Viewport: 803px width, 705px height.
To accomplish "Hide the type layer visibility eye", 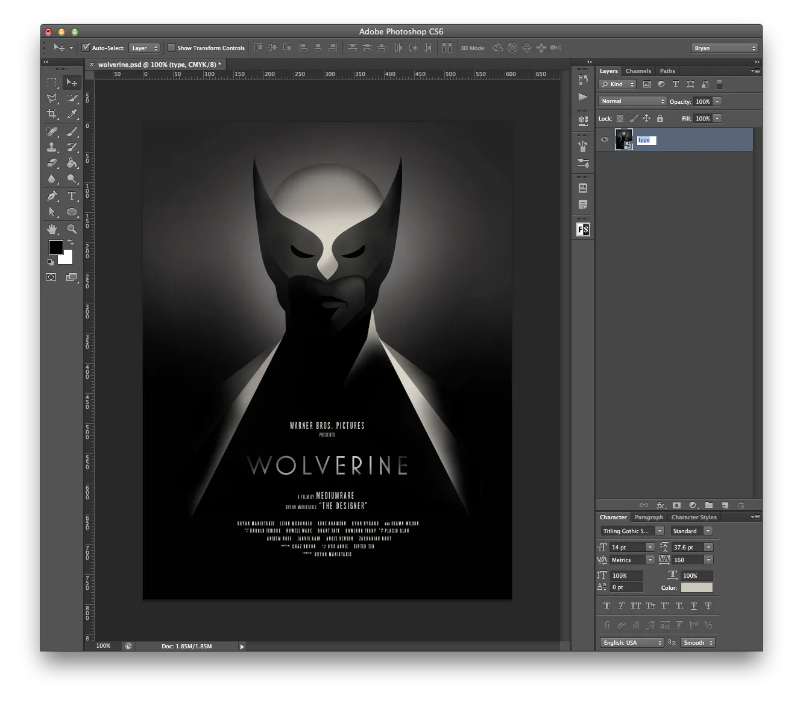I will (x=605, y=140).
